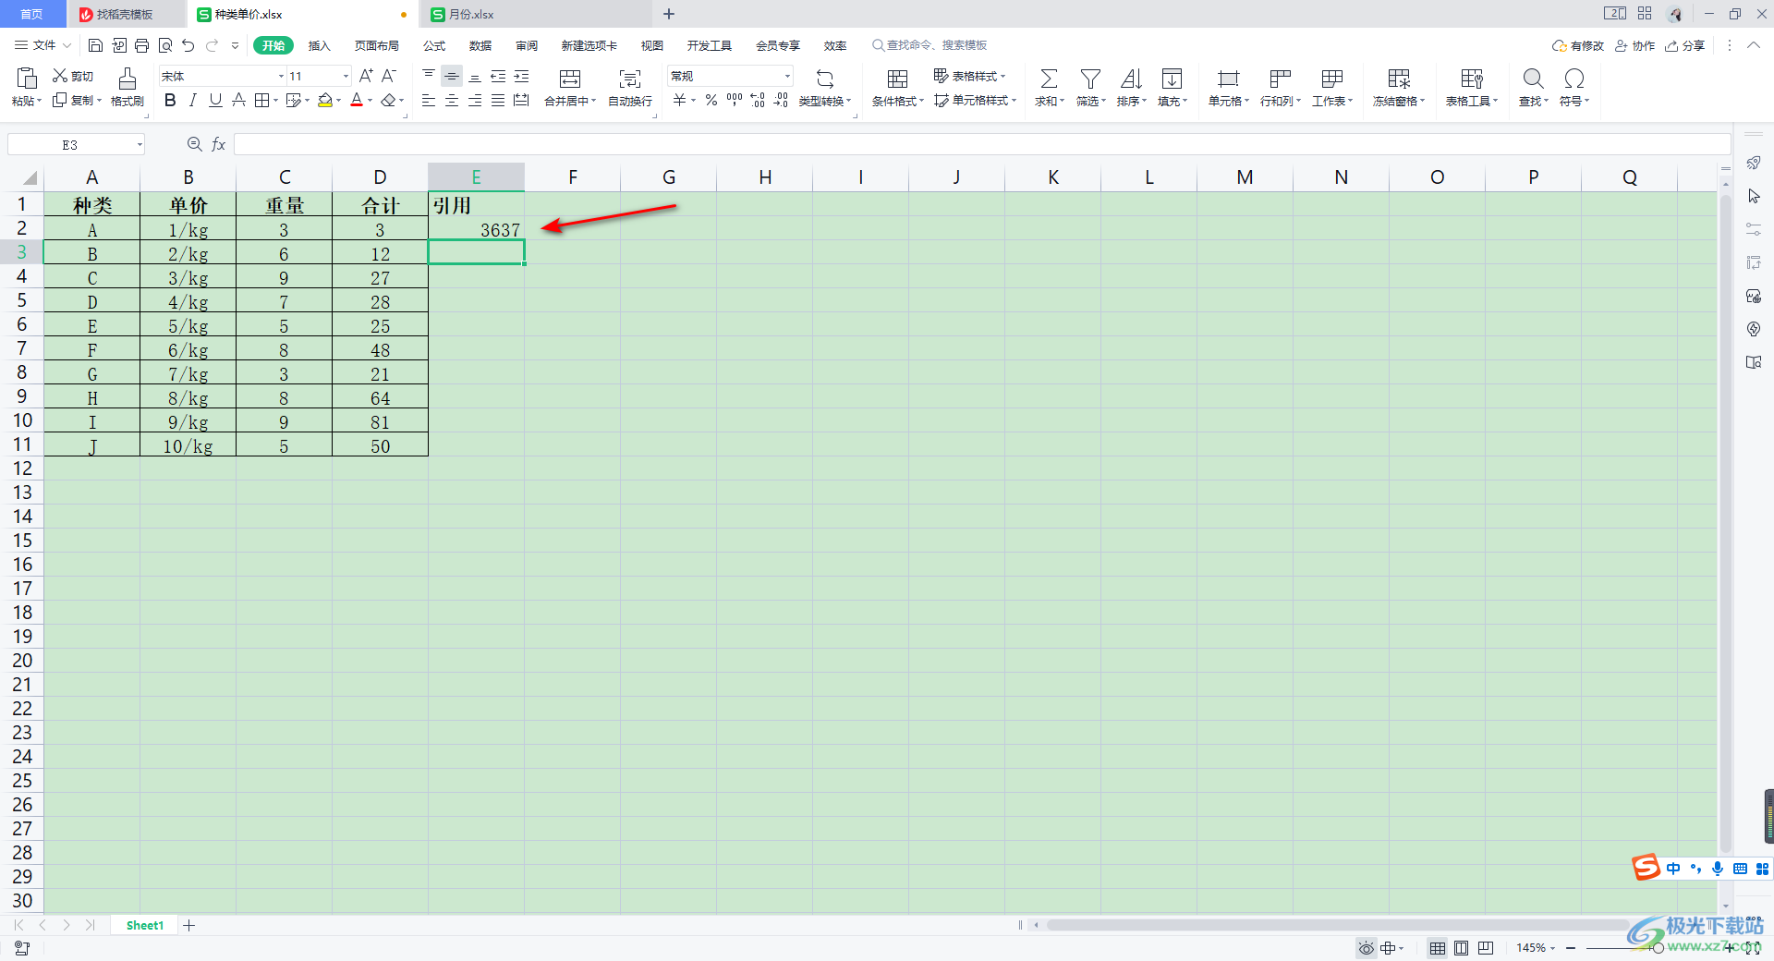Image resolution: width=1774 pixels, height=961 pixels.
Task: Expand Table Style (表格样式) dropdown
Action: (970, 76)
